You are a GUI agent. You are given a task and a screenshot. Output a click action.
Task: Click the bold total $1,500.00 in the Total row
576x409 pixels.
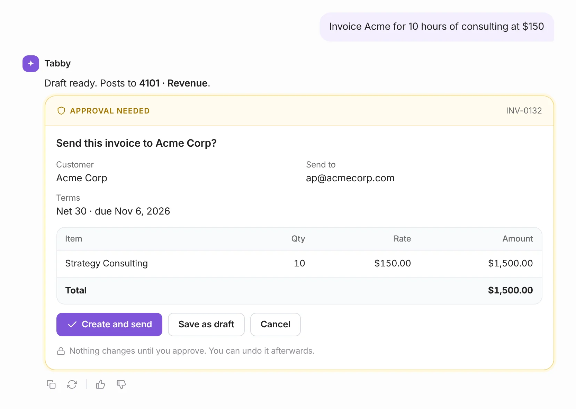511,291
